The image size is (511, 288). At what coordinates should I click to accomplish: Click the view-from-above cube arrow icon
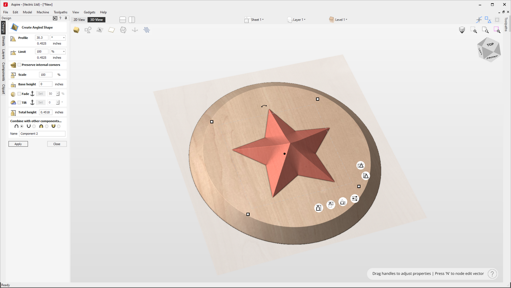pyautogui.click(x=462, y=30)
